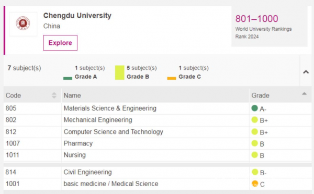314x194 pixels.
Task: Click the green A- grade dot
Action: [x=254, y=108]
